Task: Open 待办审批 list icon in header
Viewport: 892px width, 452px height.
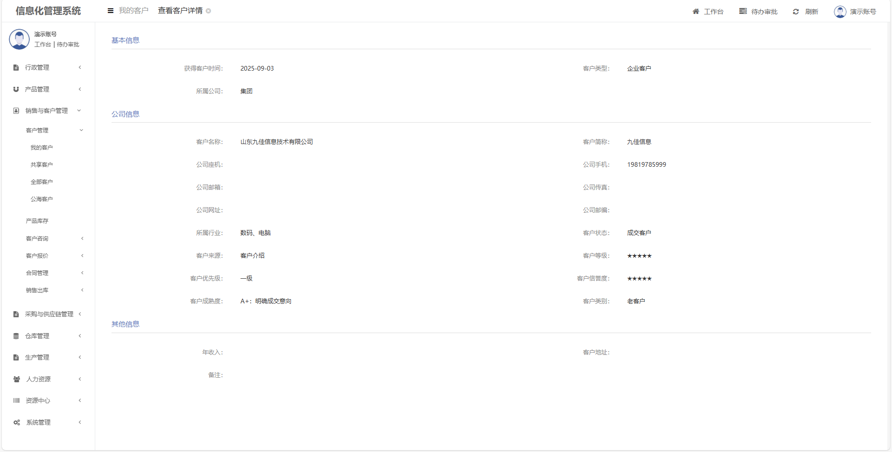Action: coord(743,12)
